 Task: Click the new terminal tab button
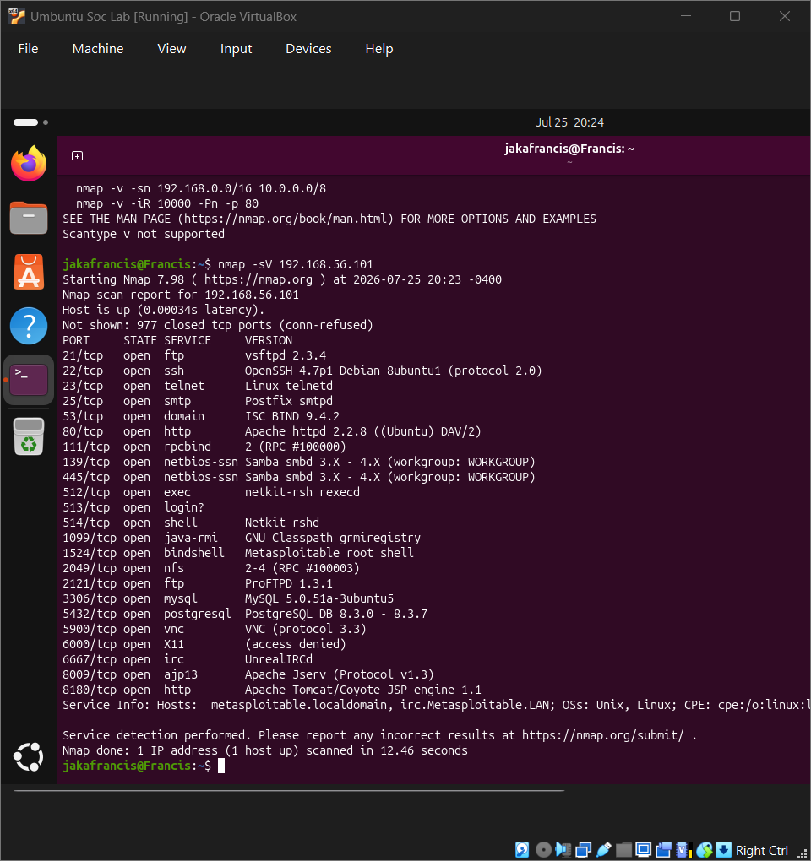click(77, 156)
